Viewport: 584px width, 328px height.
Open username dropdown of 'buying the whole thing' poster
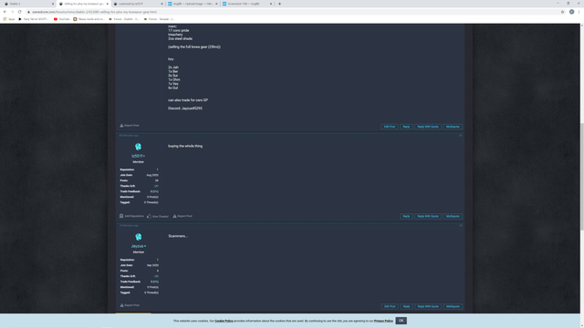tap(138, 156)
